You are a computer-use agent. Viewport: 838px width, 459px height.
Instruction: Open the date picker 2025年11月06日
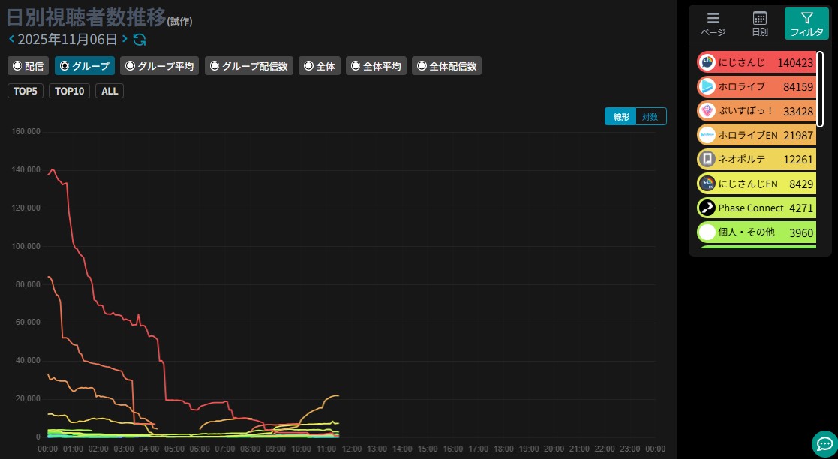[x=68, y=40]
